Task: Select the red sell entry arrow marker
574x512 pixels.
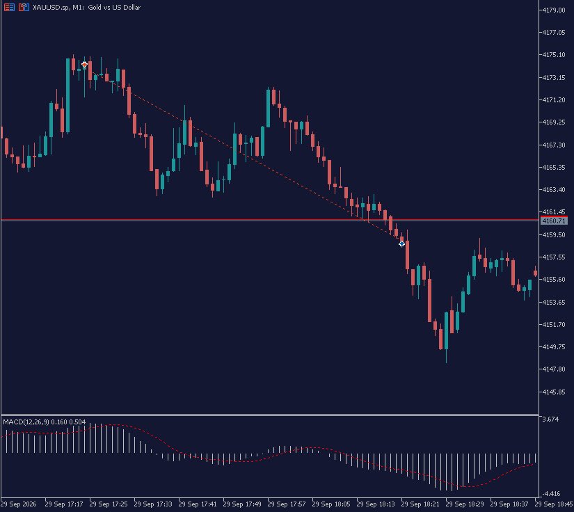Action: [x=85, y=65]
